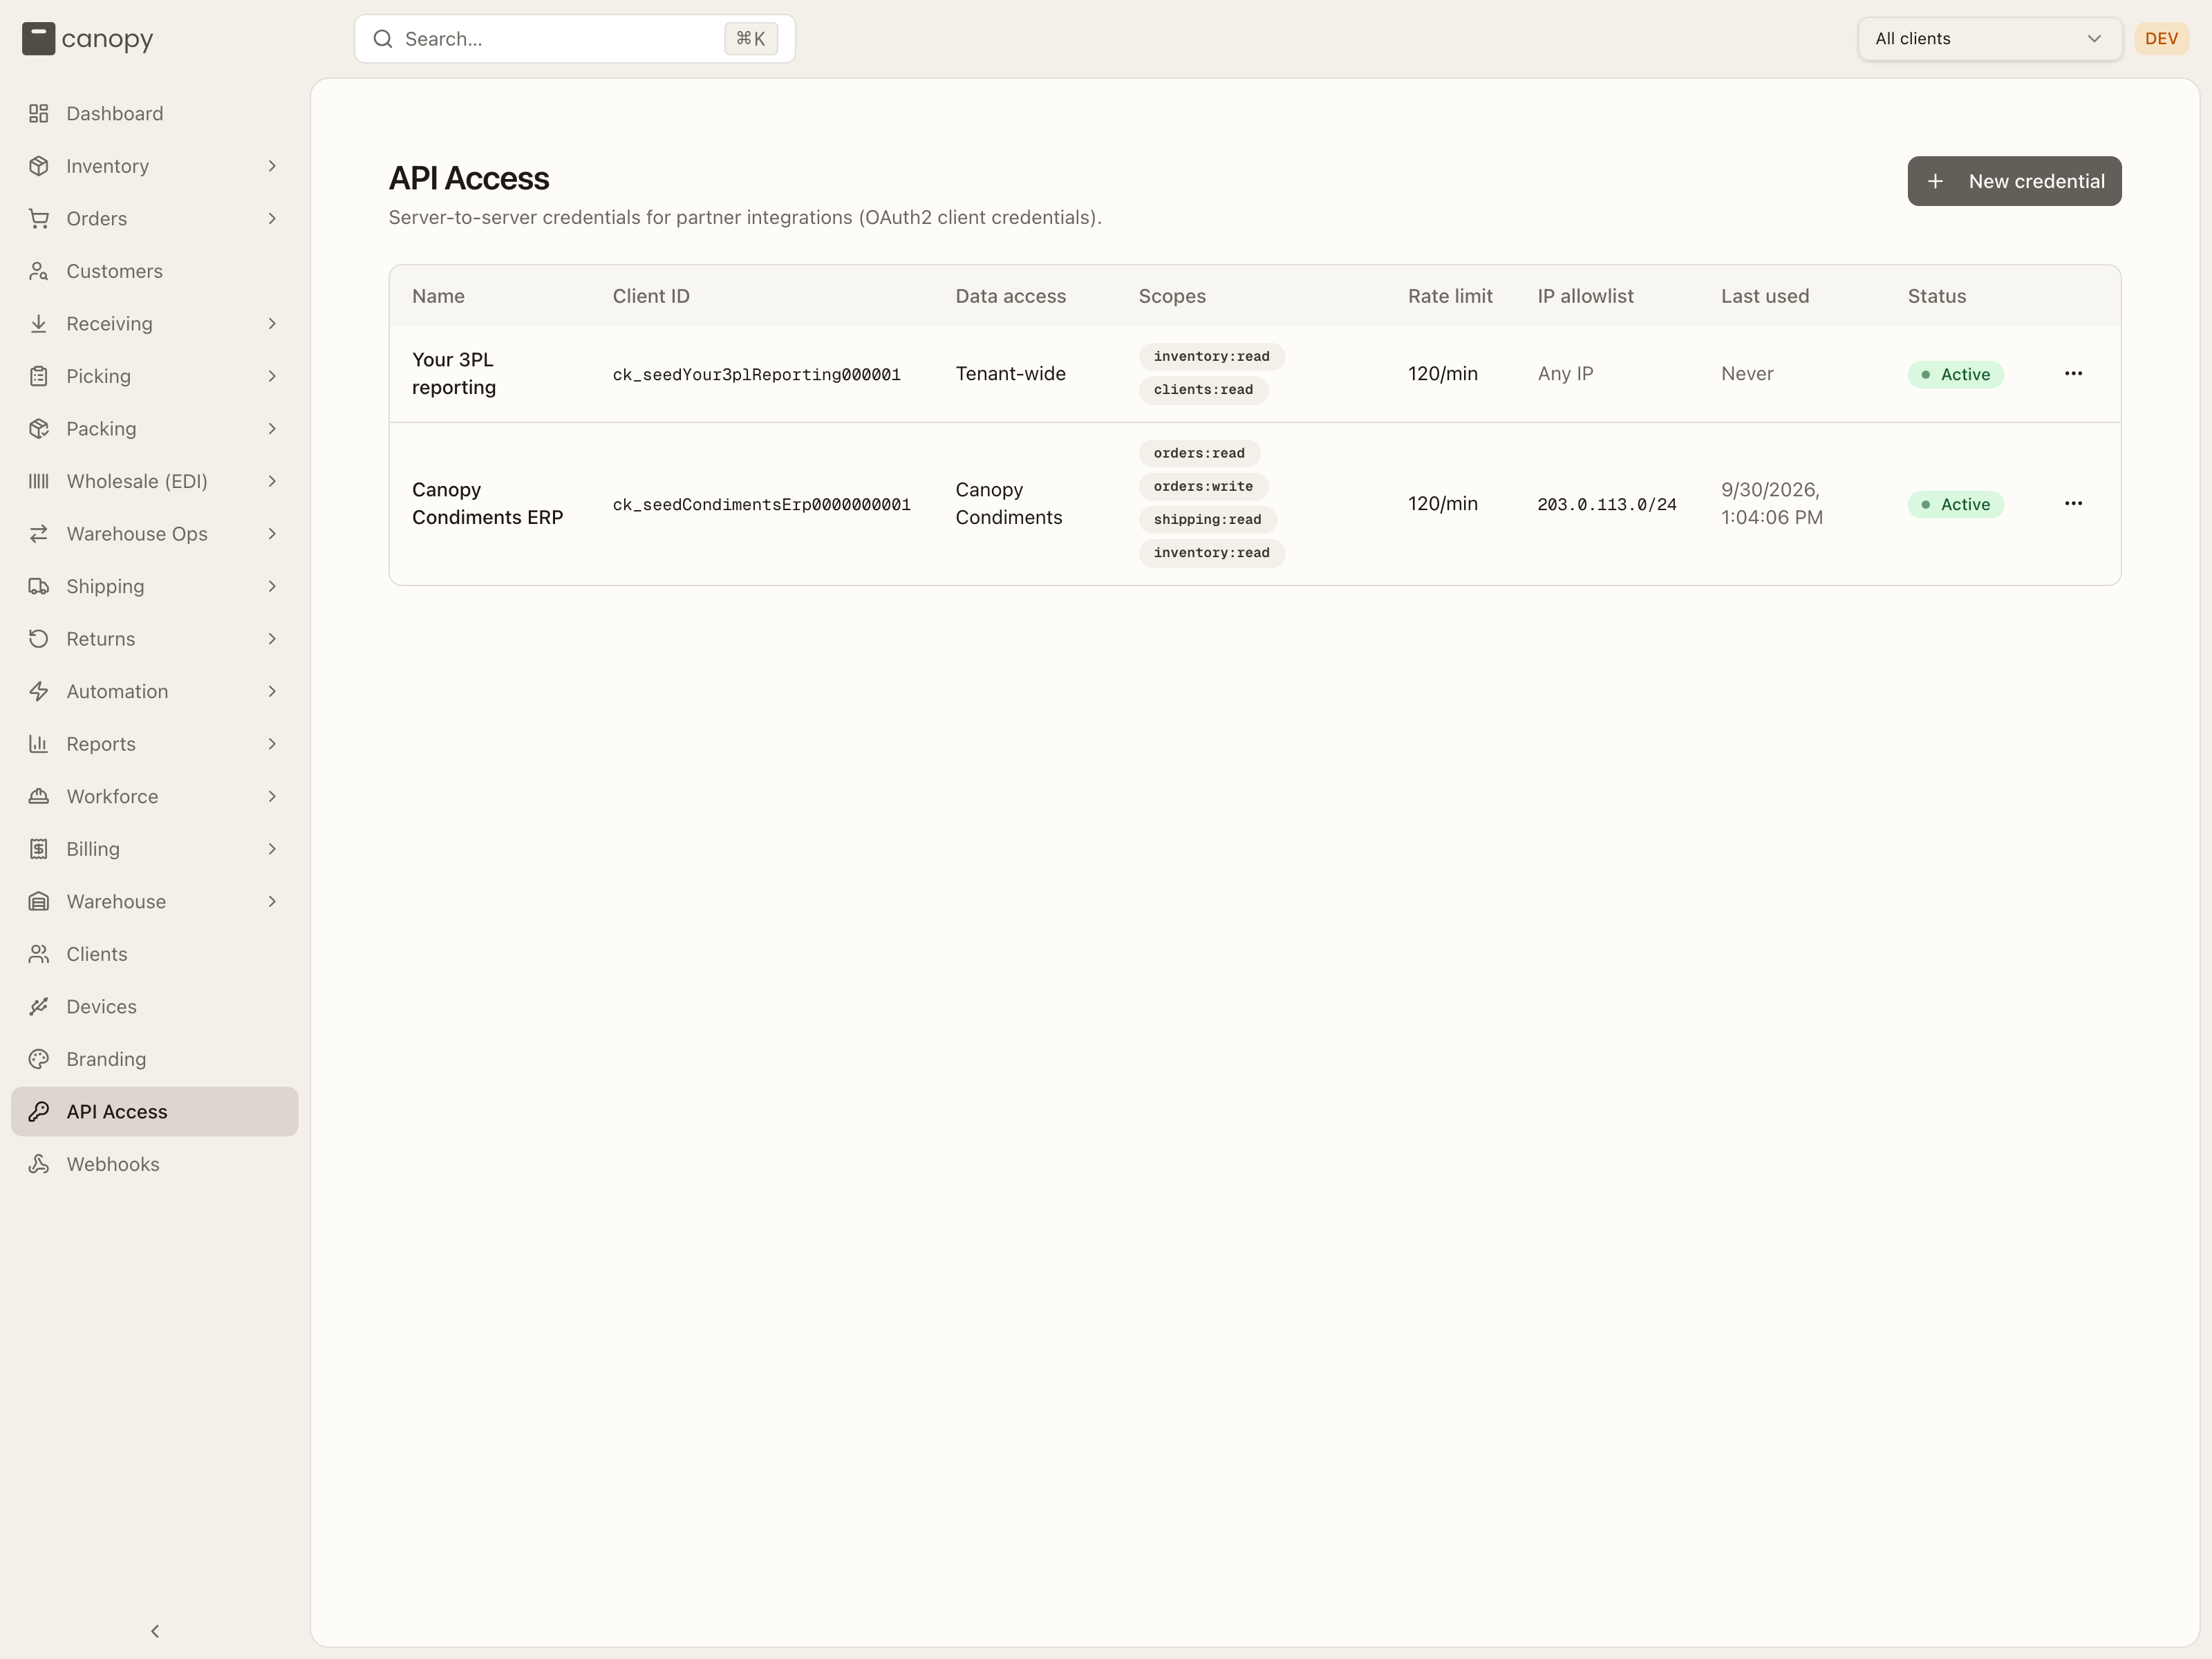Open the Clients page in the sidebar

click(155, 954)
